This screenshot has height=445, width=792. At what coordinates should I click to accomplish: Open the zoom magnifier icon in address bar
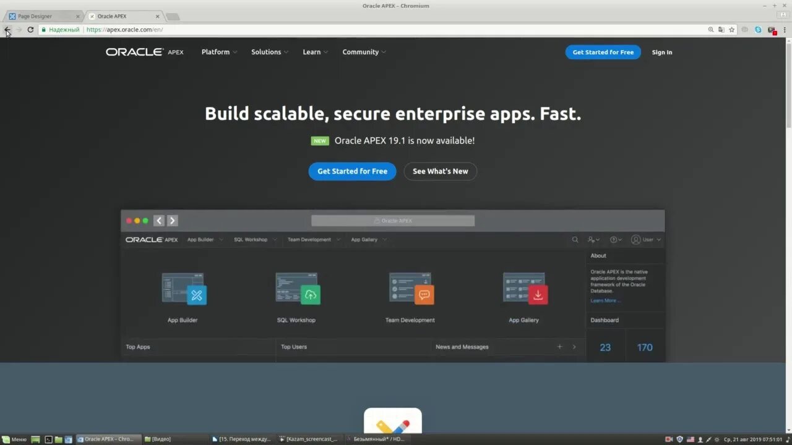point(711,29)
